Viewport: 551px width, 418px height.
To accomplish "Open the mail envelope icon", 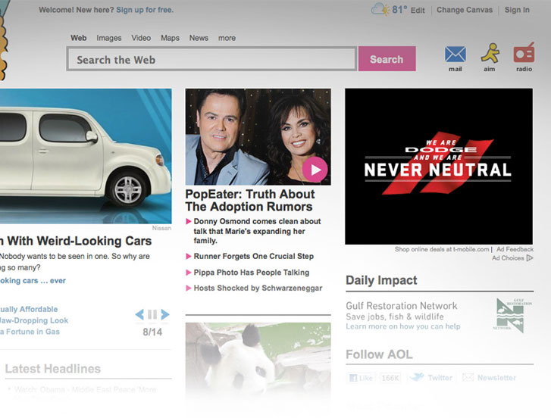I will [x=455, y=55].
